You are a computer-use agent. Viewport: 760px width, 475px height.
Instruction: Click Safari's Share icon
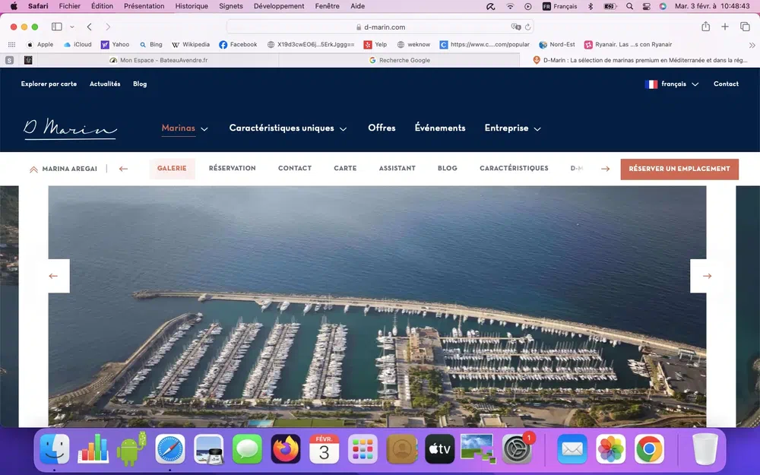[x=705, y=27]
